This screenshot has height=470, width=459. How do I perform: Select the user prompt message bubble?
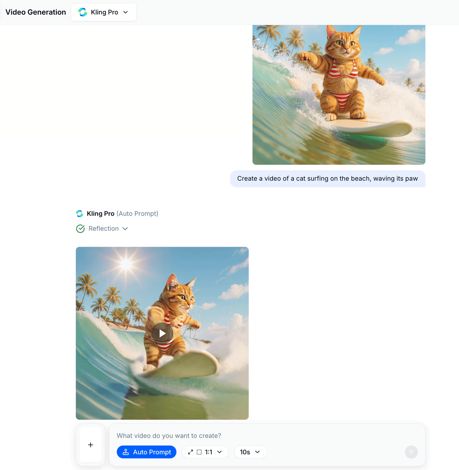[328, 179]
